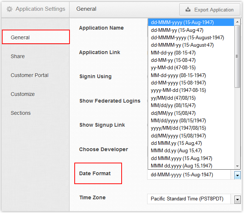The image size is (244, 213).
Task: Click the Application Settings gear icon
Action: [10, 9]
